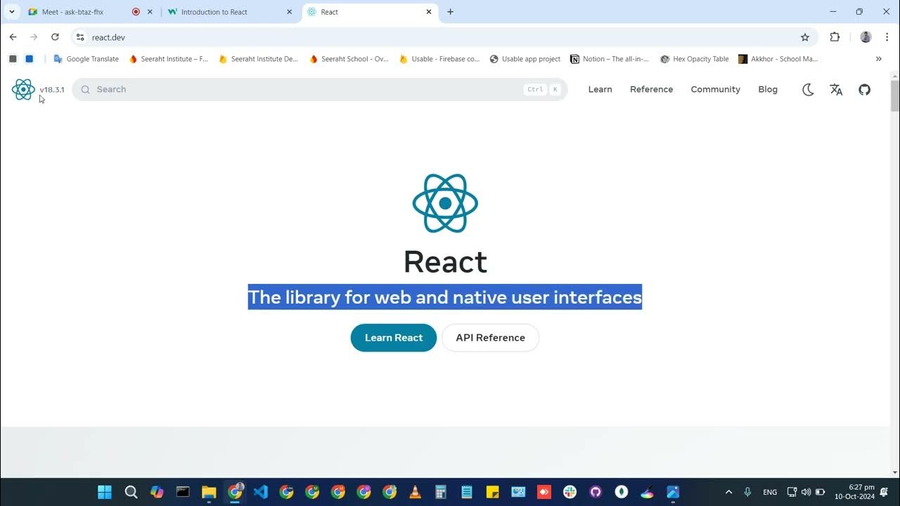Viewport: 900px width, 506px height.
Task: Click the Learn React button
Action: 394,338
